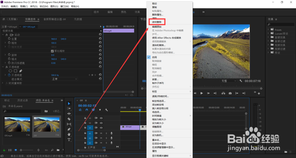Screen dimensions: 296x158
Task: Hide V3 track with eye icon
Action: click(101, 118)
